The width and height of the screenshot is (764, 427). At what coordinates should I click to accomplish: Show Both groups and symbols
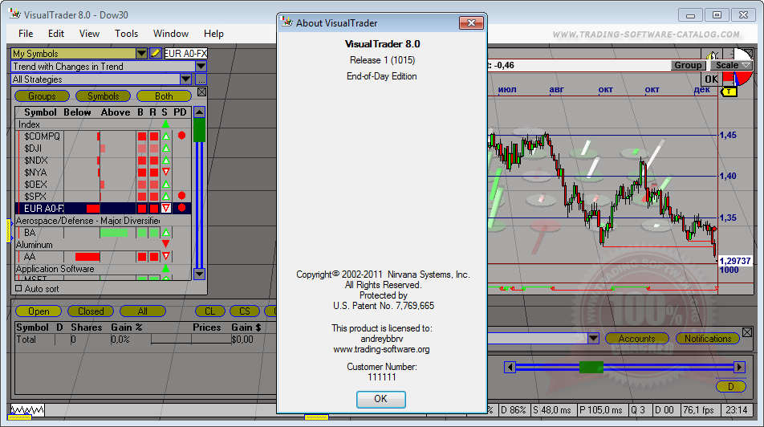[x=164, y=96]
